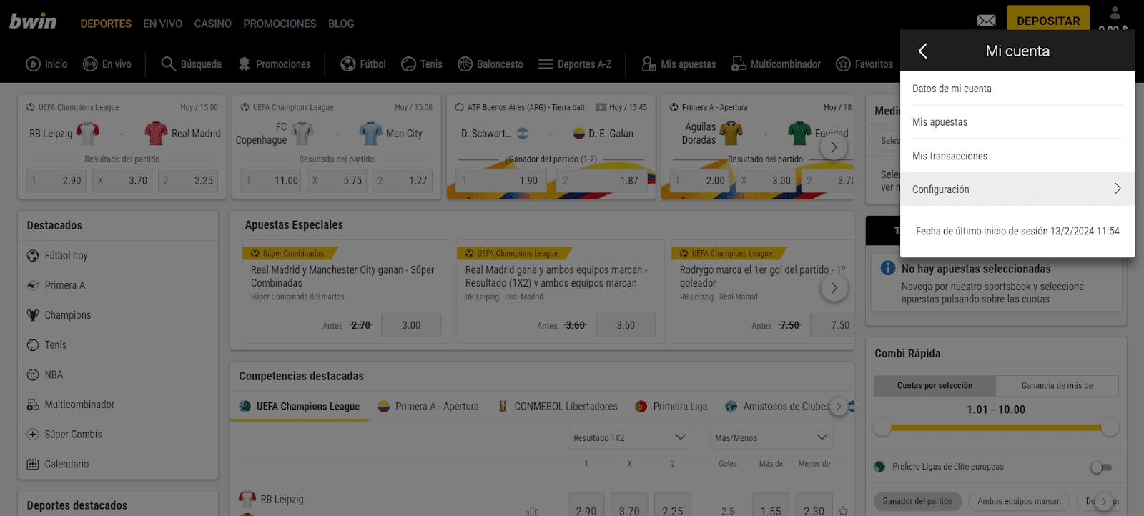Select Ganancia de más de option
The image size is (1144, 516).
(x=1057, y=386)
